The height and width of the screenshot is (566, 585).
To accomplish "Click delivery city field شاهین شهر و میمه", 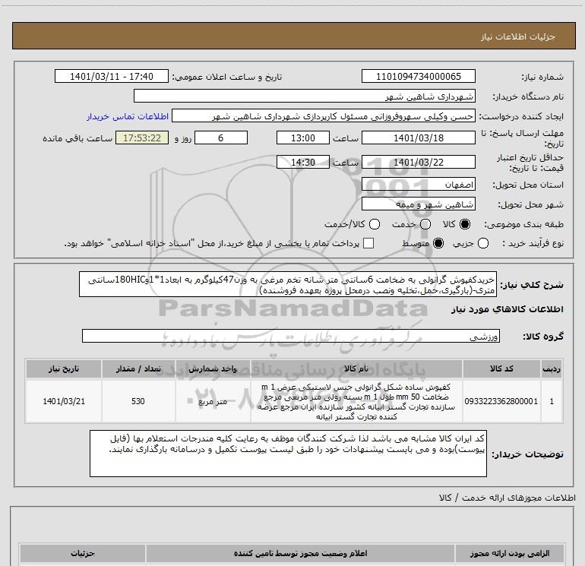I will 418,204.
